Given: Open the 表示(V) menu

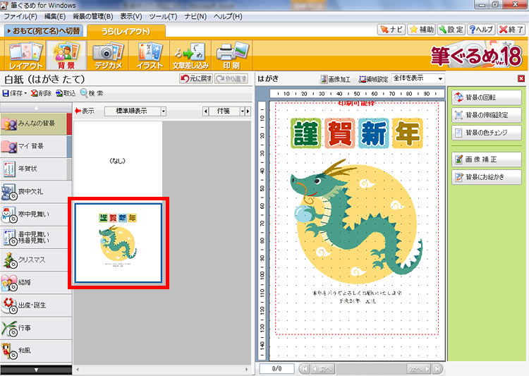Looking at the screenshot, I should 131,16.
